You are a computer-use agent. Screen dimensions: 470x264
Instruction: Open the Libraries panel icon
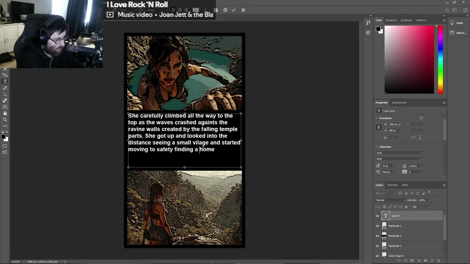pyautogui.click(x=452, y=33)
